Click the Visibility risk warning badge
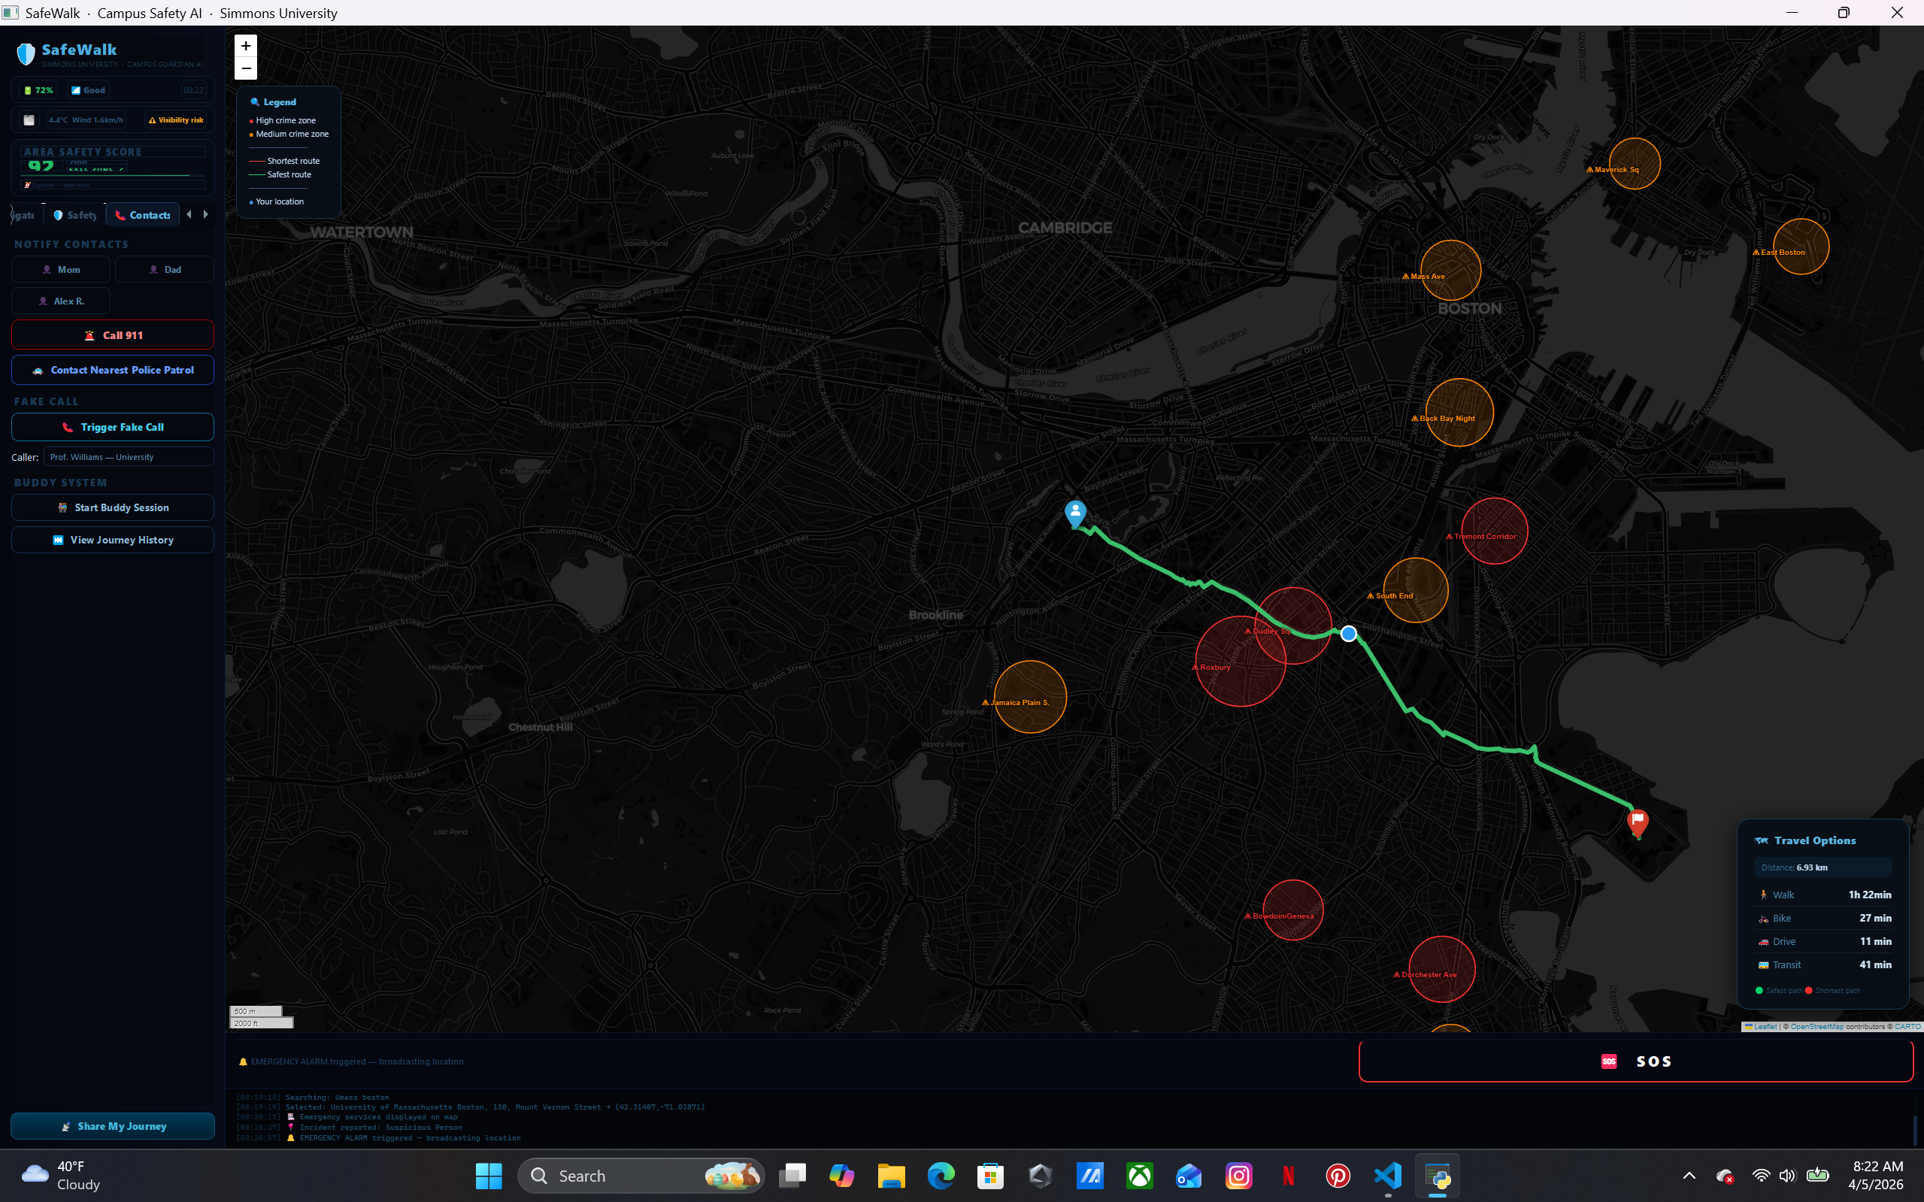Viewport: 1924px width, 1202px height. pos(177,120)
